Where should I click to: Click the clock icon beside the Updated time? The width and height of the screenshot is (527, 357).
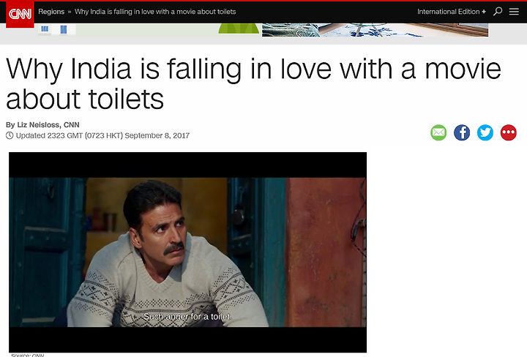click(x=10, y=135)
